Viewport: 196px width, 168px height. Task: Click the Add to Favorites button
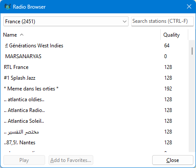[71, 160]
